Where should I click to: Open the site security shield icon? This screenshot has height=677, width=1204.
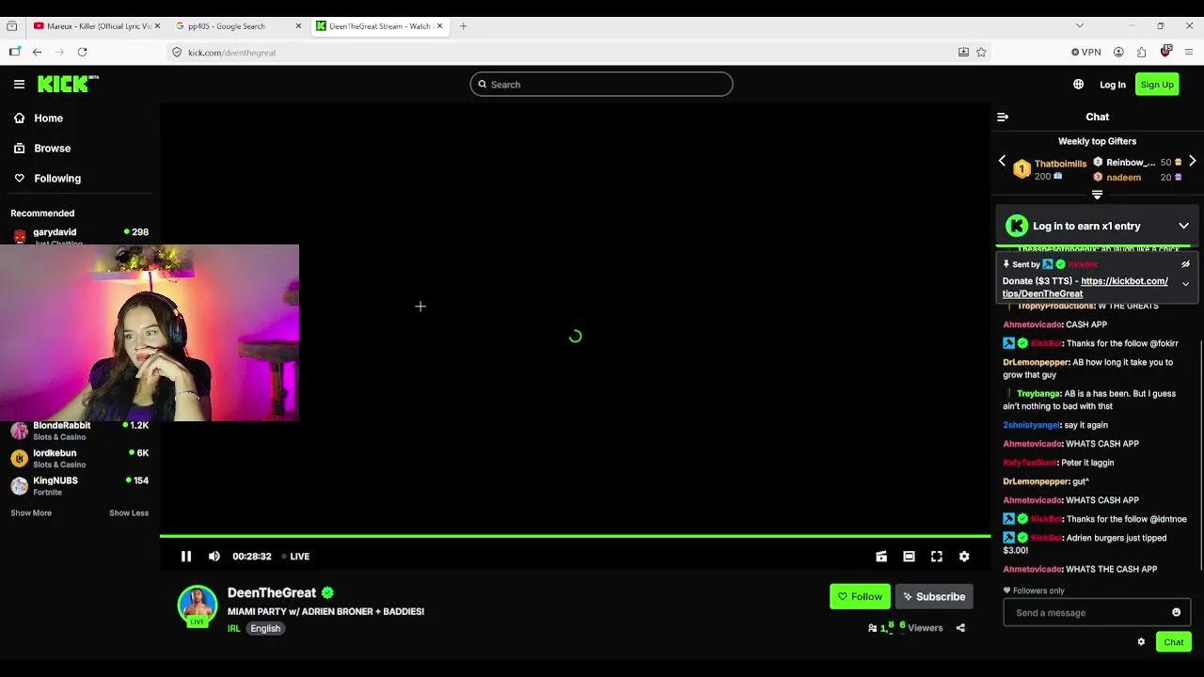[177, 53]
